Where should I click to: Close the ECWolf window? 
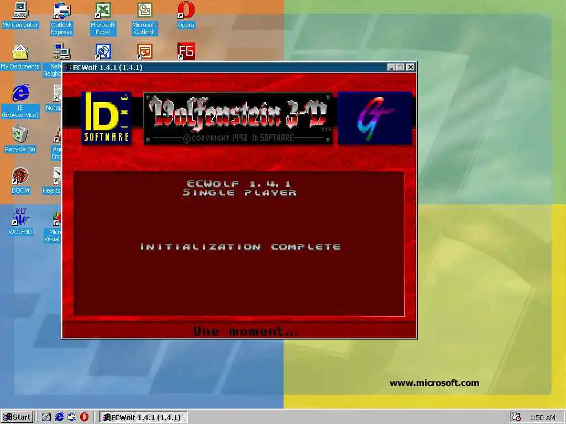tap(411, 67)
